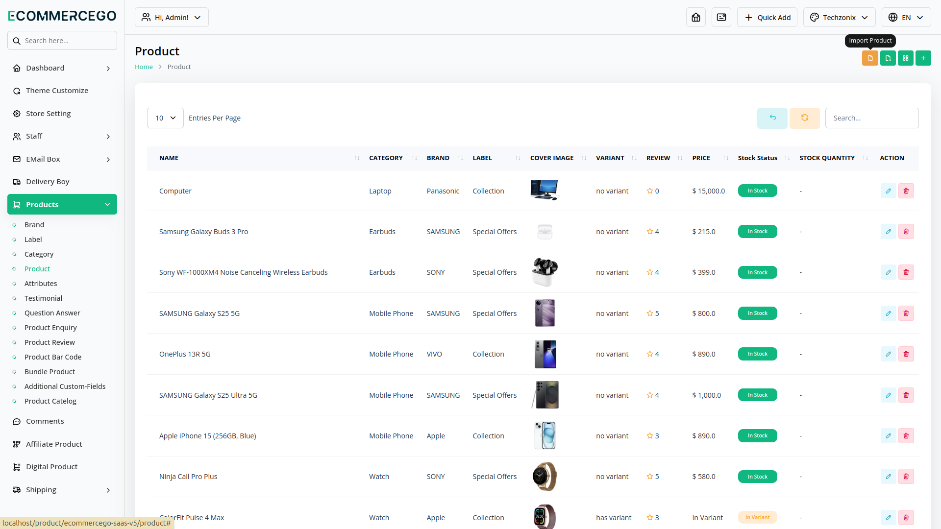Sort by the NAME column arrows
This screenshot has height=529, width=941.
tap(357, 158)
